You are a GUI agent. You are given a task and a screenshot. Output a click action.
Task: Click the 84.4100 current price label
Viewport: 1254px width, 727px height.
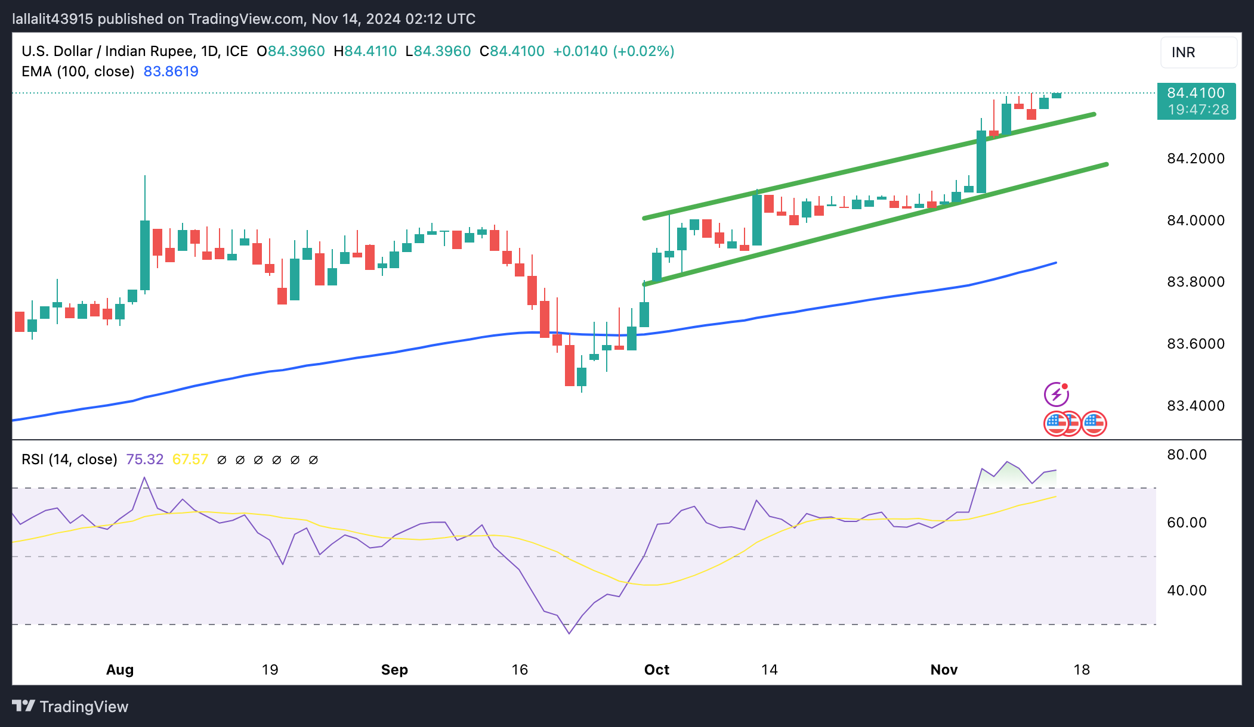pyautogui.click(x=1196, y=93)
